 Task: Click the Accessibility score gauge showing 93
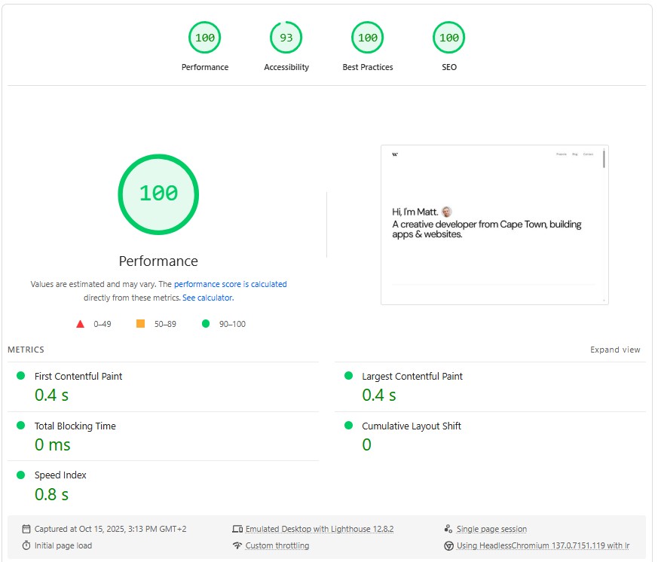point(286,38)
